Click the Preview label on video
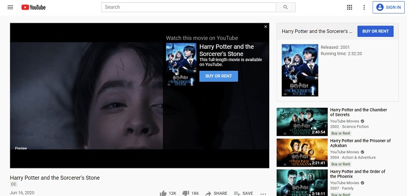This screenshot has height=196, width=407. click(21, 148)
